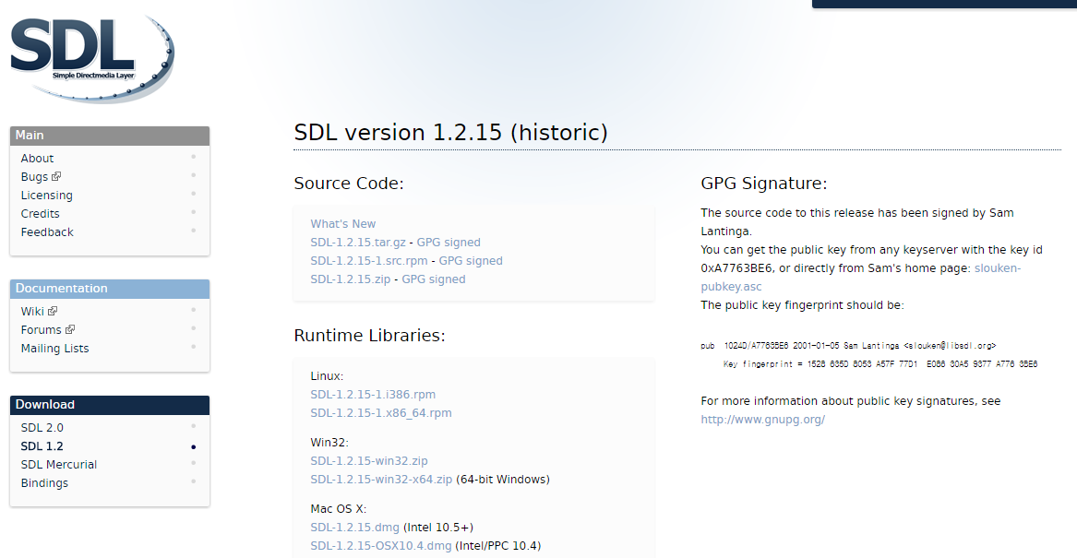
Task: Download SDL-1.2.15-1.src.rpm
Action: click(369, 261)
